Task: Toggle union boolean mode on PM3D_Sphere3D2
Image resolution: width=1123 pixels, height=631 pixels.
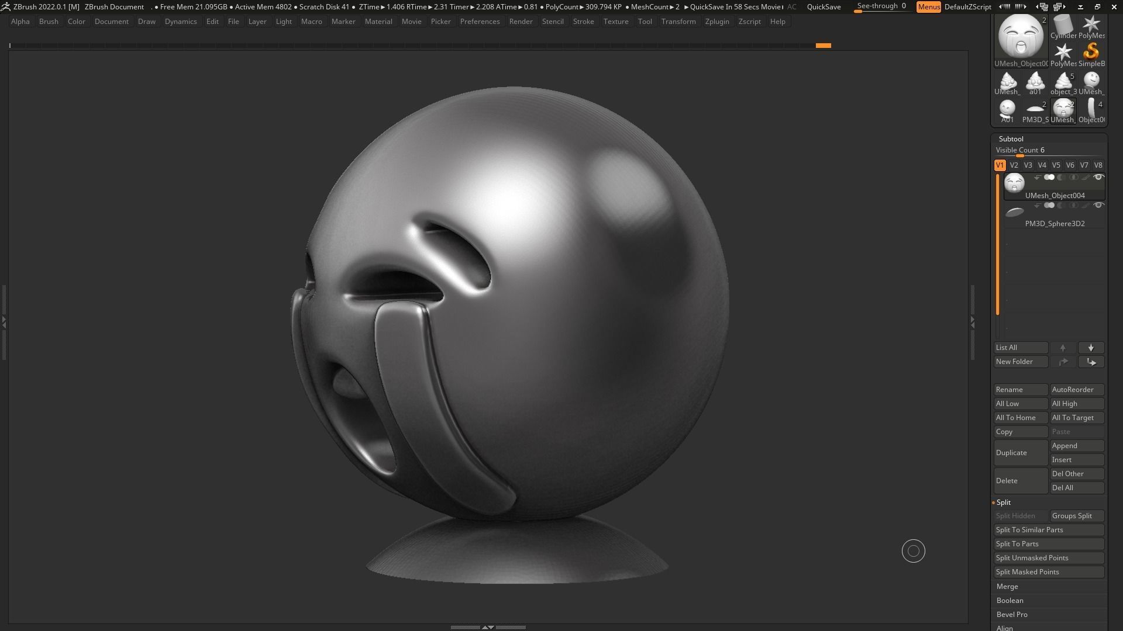Action: (x=1049, y=205)
